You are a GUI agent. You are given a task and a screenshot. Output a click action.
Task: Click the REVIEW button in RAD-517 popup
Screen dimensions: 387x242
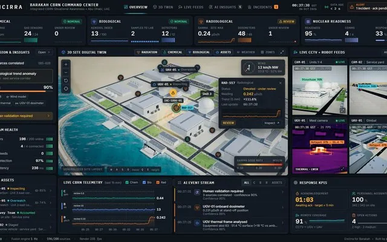click(x=229, y=123)
